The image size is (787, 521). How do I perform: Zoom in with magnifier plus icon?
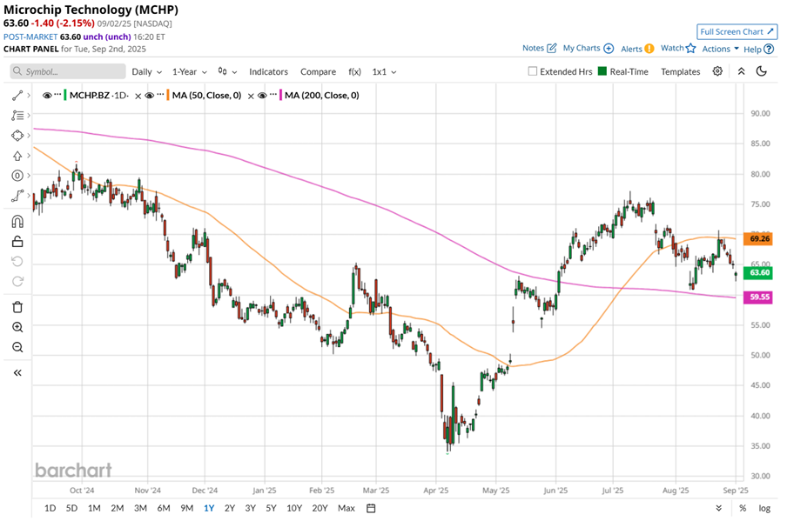tap(17, 327)
